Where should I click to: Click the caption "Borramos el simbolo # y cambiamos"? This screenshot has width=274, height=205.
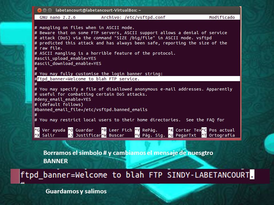click(128, 157)
